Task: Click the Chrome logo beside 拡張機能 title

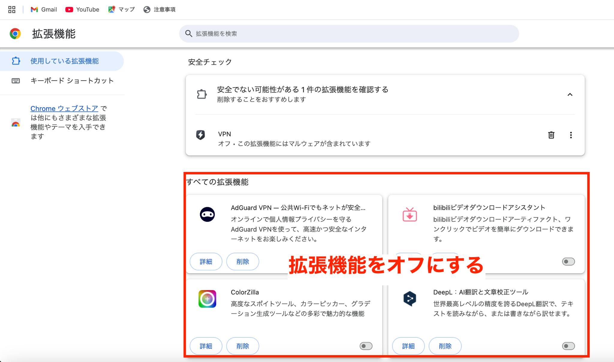Action: click(15, 34)
